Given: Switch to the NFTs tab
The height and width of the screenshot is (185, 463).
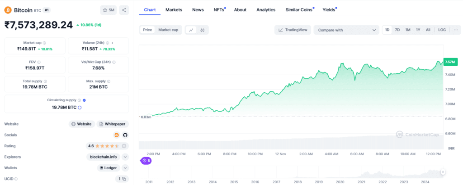Looking at the screenshot, I should coord(219,10).
